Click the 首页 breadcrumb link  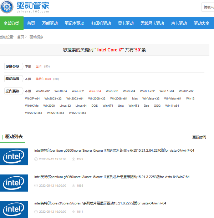pyautogui.click(x=20, y=37)
